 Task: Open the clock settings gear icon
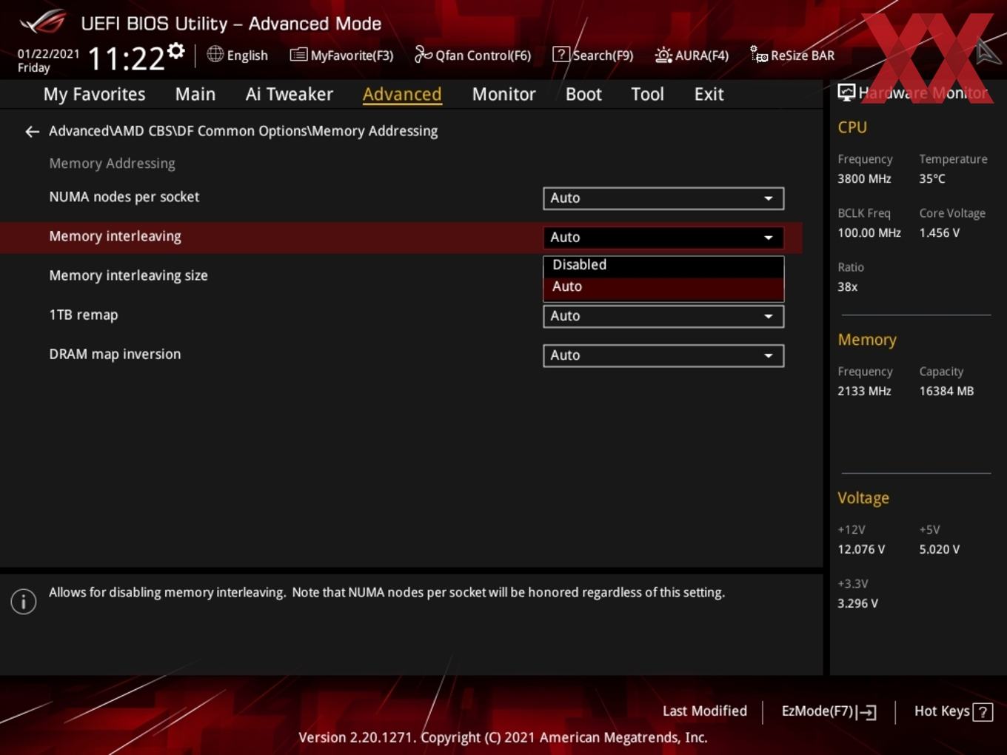(176, 51)
